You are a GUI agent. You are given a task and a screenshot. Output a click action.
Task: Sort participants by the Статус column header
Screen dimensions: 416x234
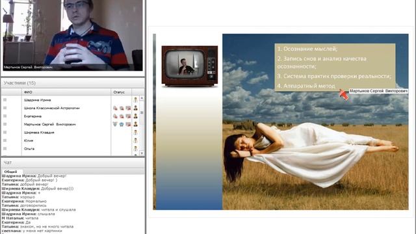(x=122, y=92)
